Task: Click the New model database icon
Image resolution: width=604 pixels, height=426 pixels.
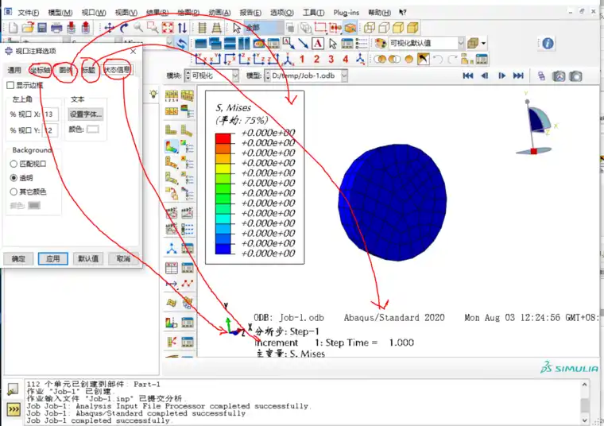Action: (x=13, y=28)
